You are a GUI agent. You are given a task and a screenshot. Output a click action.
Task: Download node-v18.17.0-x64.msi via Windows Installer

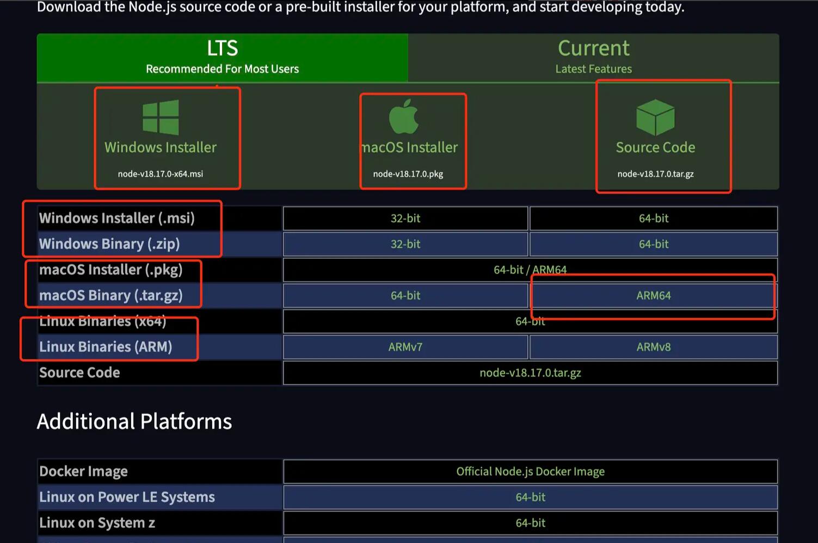point(161,174)
